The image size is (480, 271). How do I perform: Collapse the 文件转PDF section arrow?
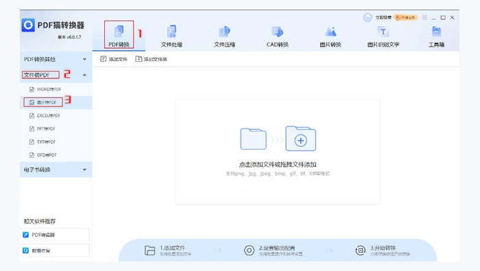coord(84,75)
